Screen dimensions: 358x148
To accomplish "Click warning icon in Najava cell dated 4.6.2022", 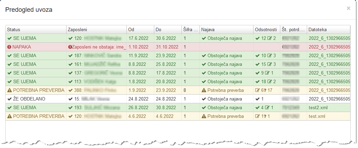I will (x=204, y=116).
